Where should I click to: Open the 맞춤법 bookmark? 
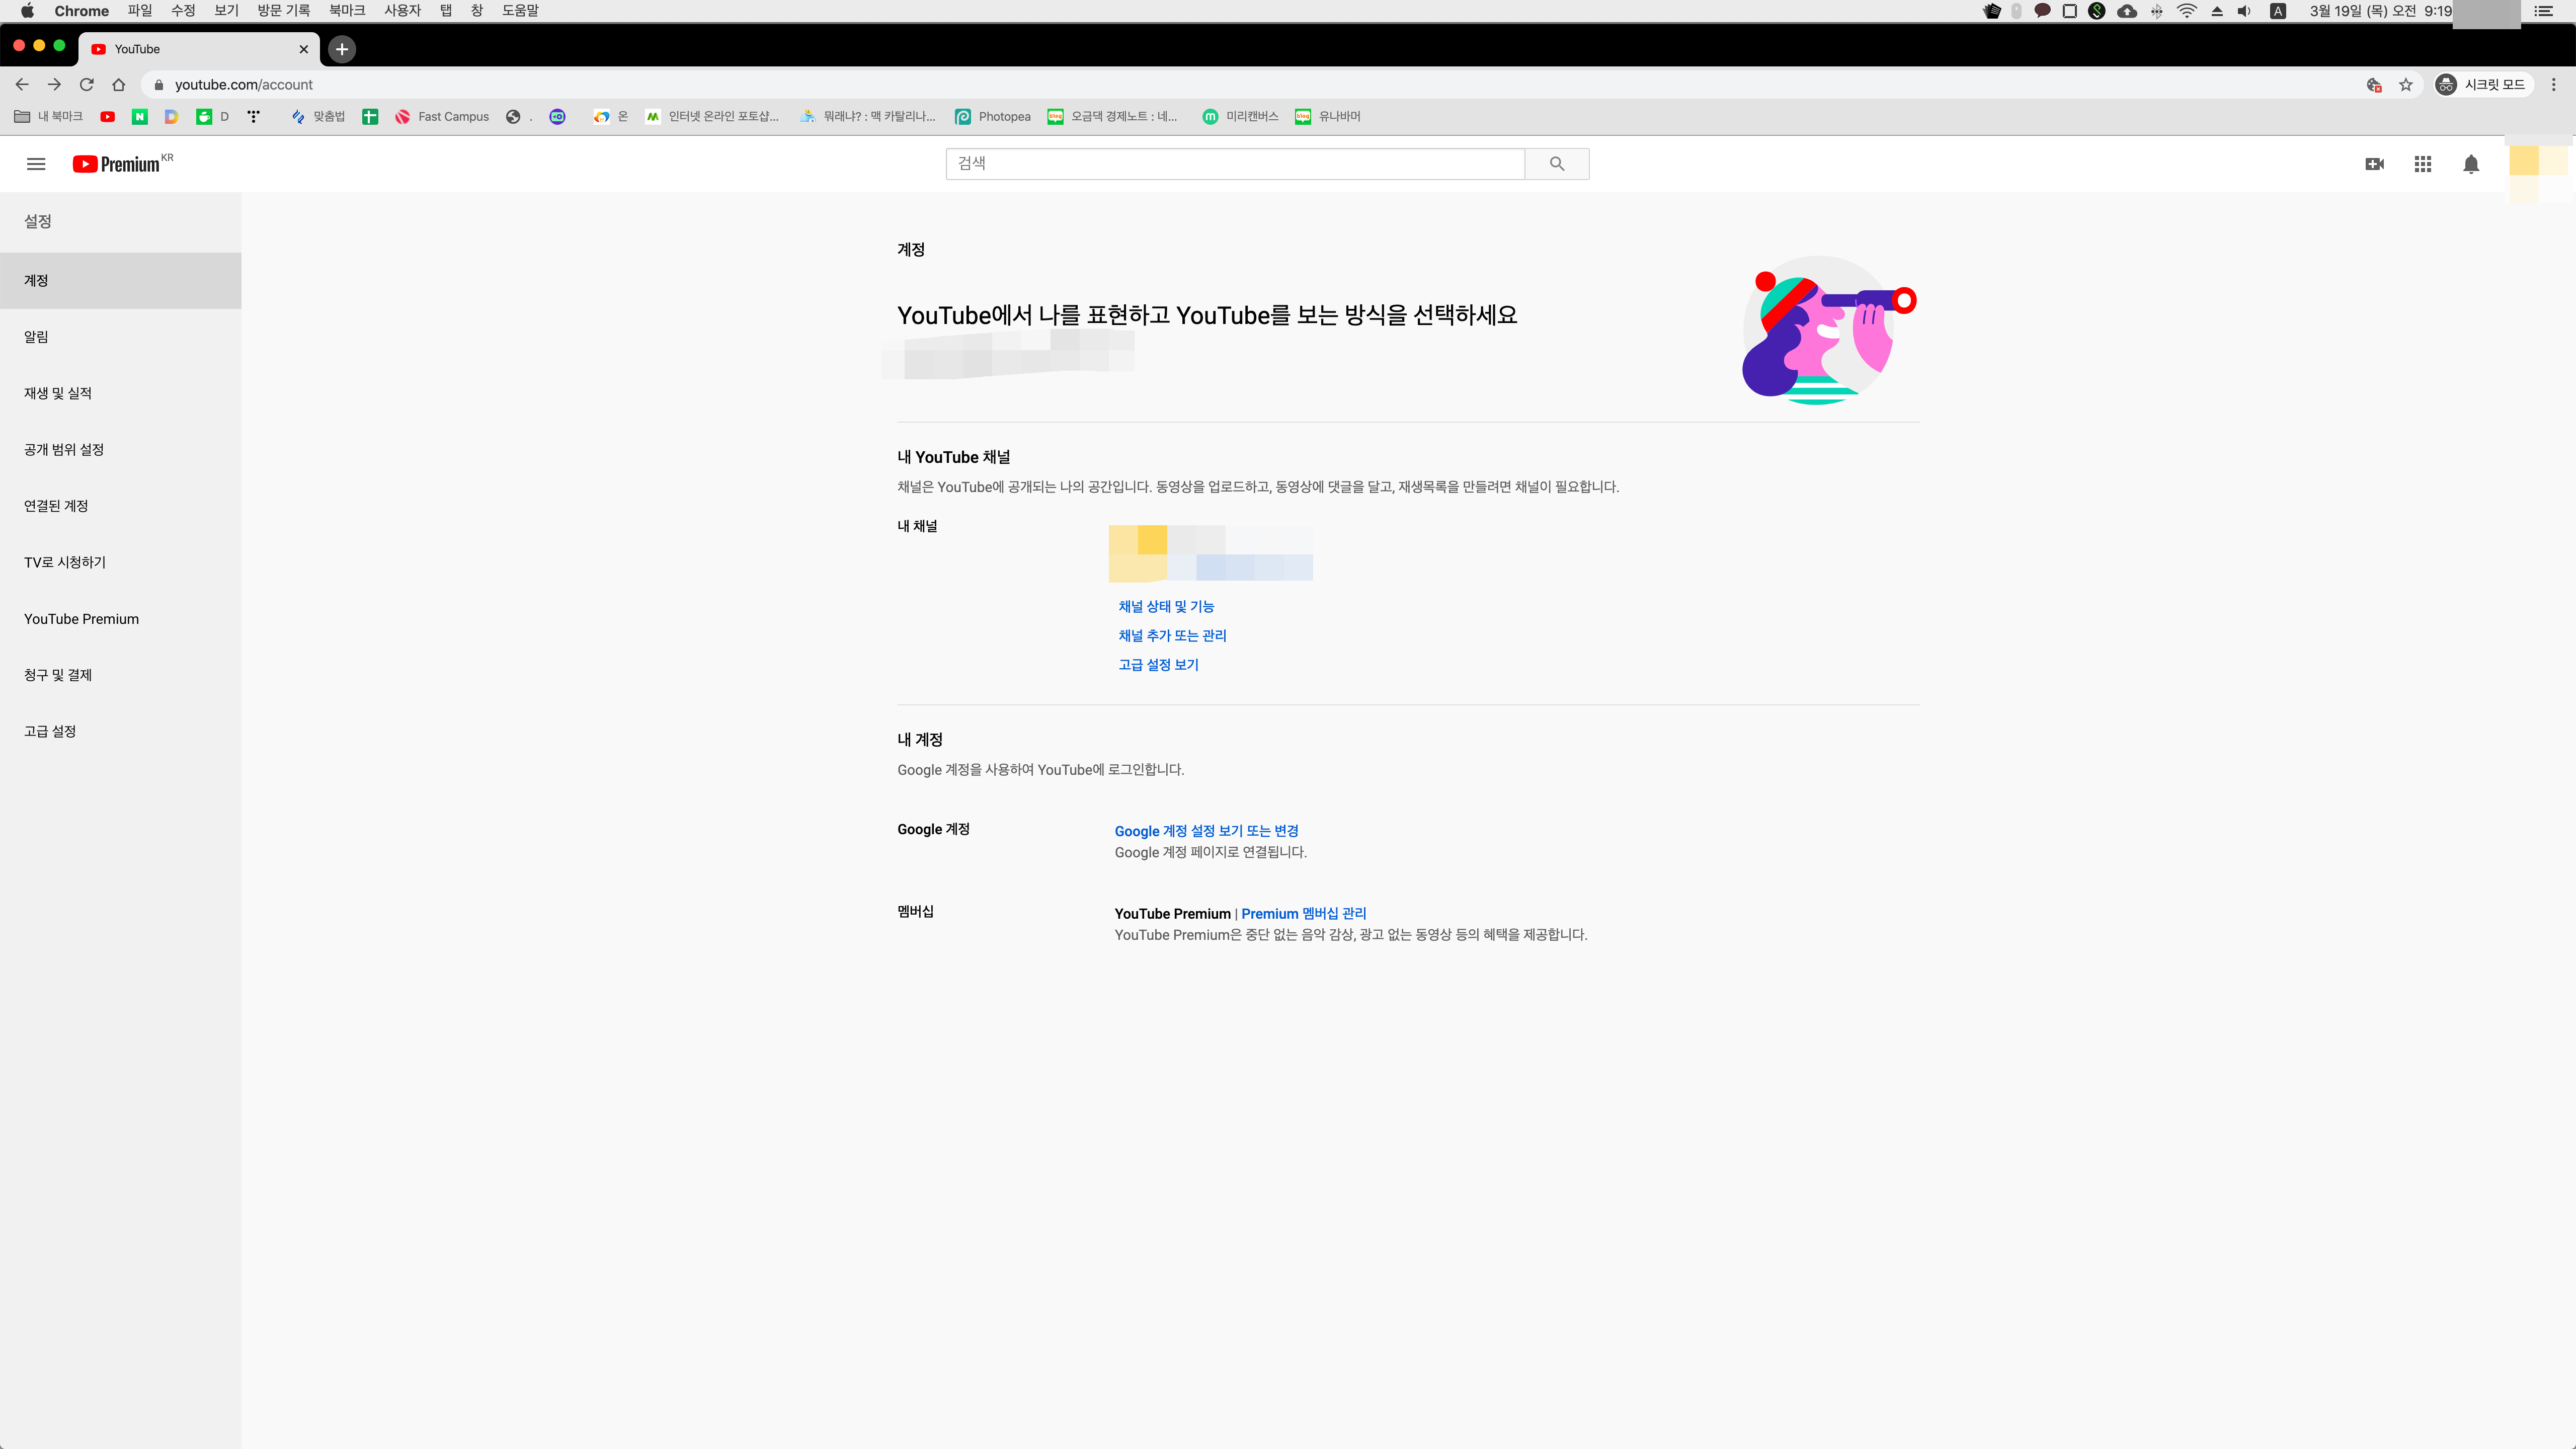pyautogui.click(x=318, y=117)
